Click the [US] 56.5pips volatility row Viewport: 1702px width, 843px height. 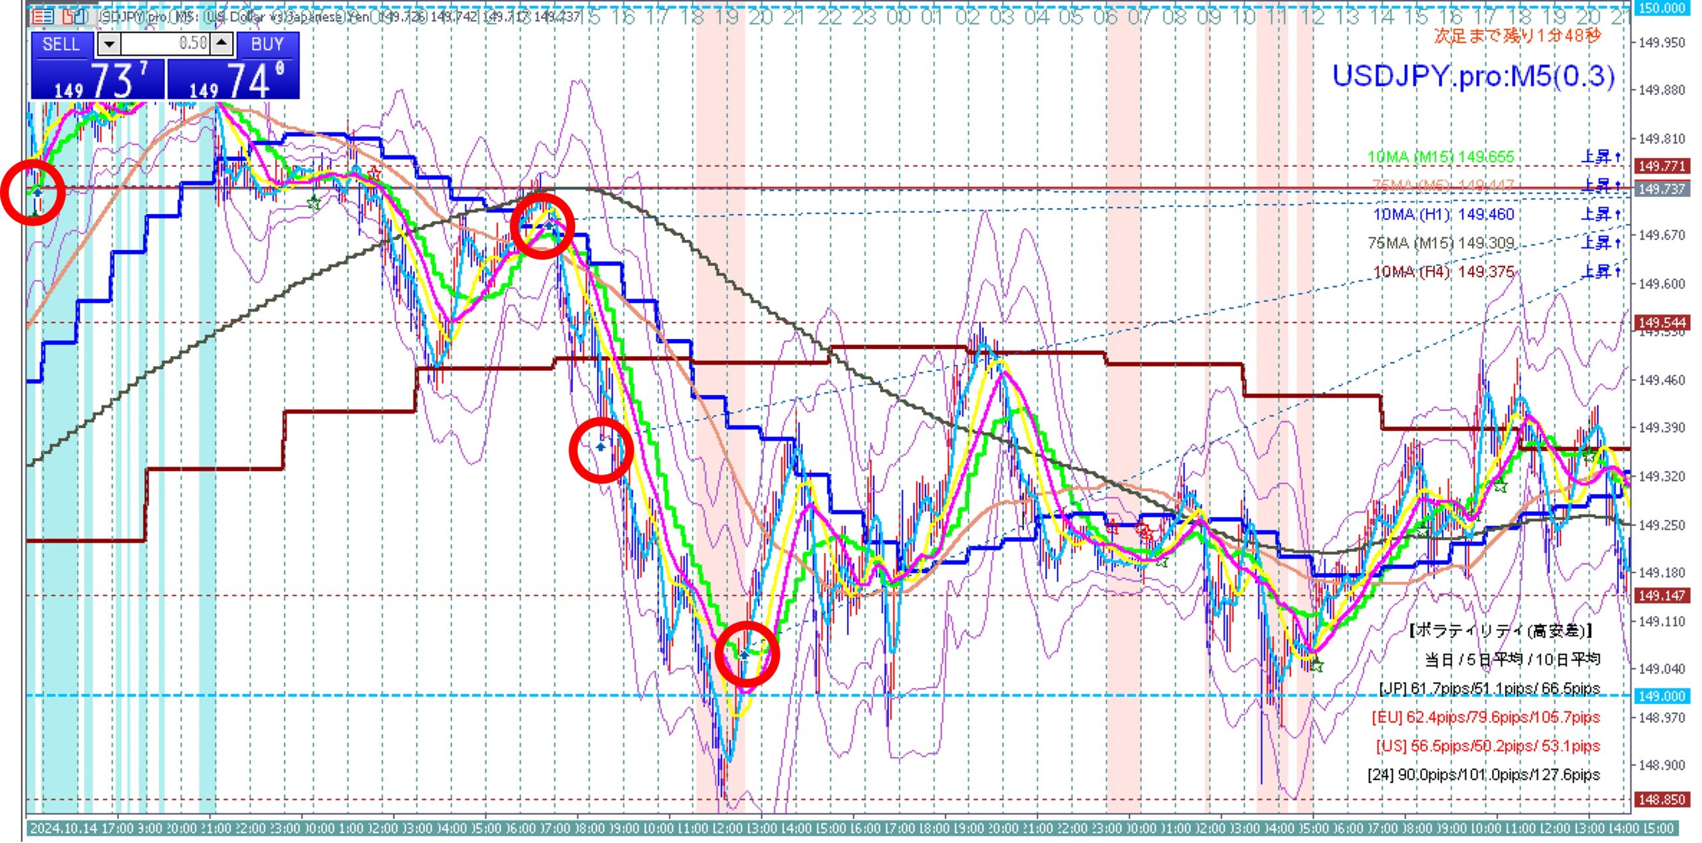tap(1488, 746)
